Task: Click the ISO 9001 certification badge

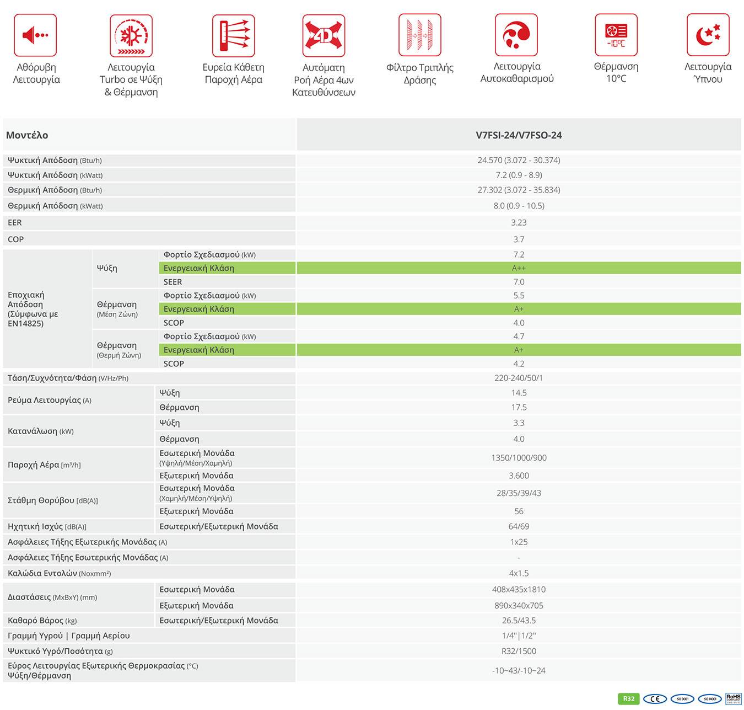Action: pos(682,699)
